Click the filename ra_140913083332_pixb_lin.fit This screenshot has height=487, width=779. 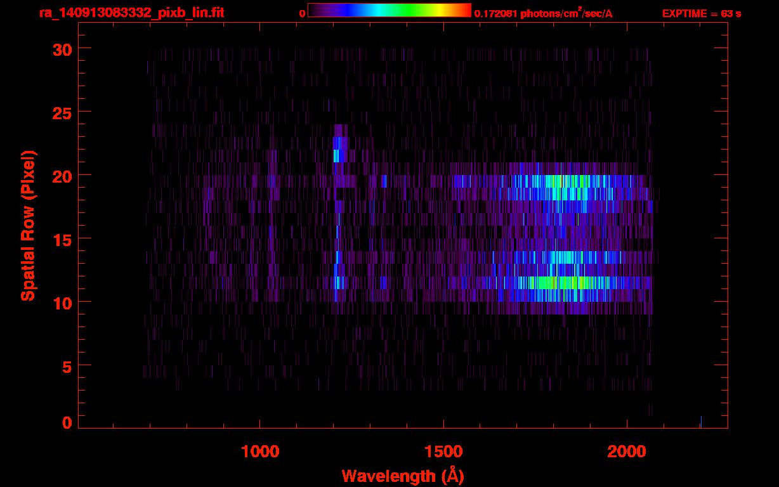[131, 13]
